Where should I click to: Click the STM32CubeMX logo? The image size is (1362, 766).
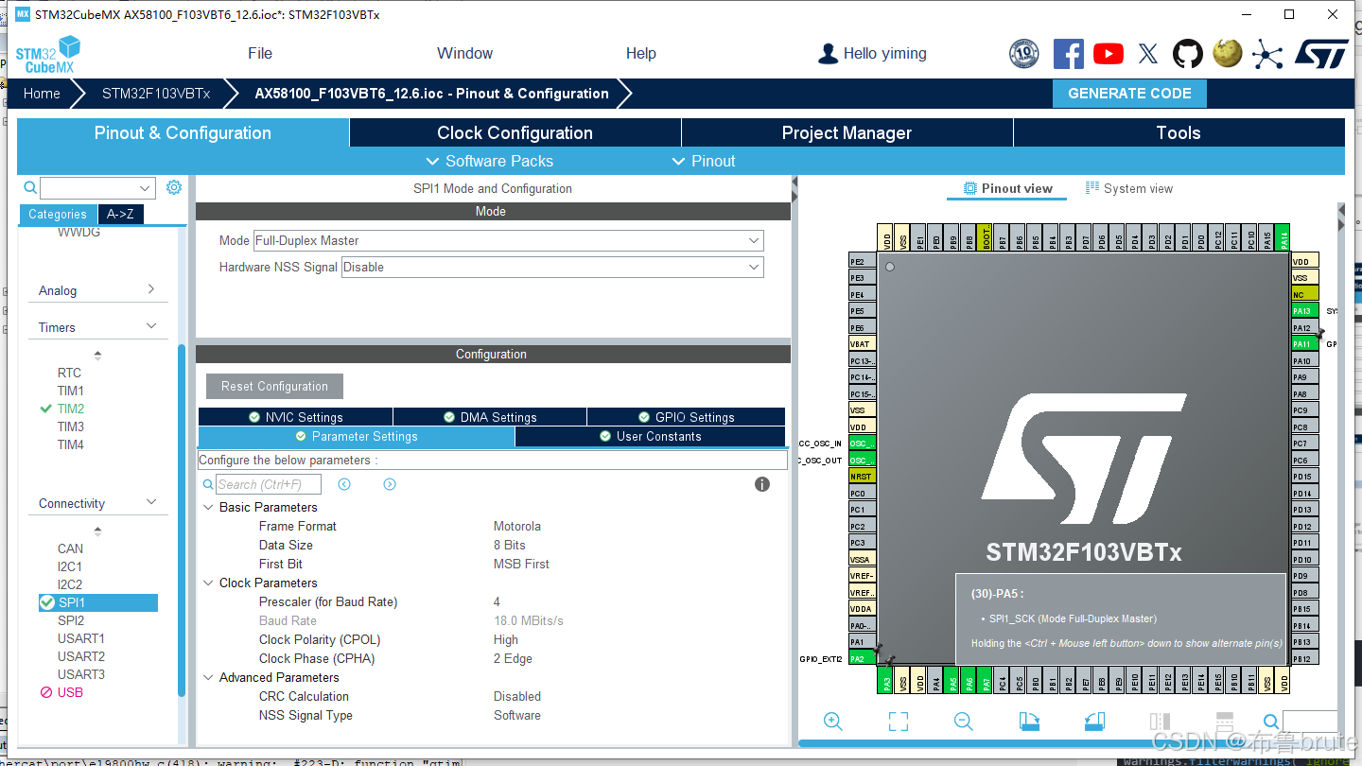click(x=47, y=55)
